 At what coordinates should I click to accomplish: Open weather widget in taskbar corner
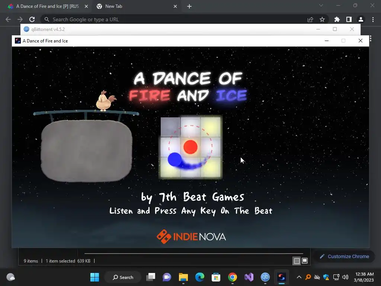point(10,277)
